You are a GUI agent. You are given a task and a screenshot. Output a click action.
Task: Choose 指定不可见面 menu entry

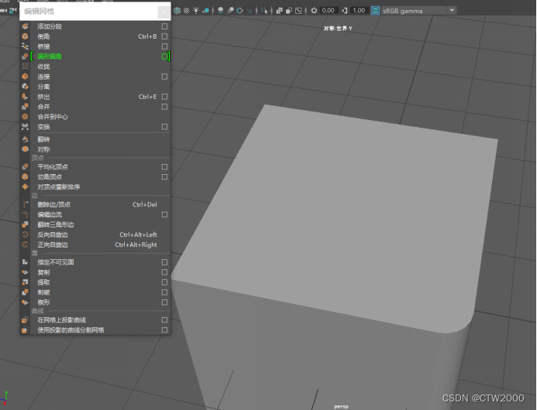pyautogui.click(x=56, y=262)
